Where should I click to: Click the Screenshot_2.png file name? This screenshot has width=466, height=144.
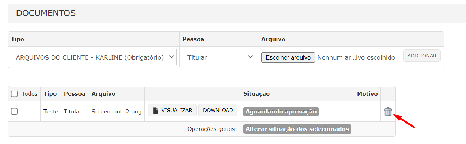[117, 112]
